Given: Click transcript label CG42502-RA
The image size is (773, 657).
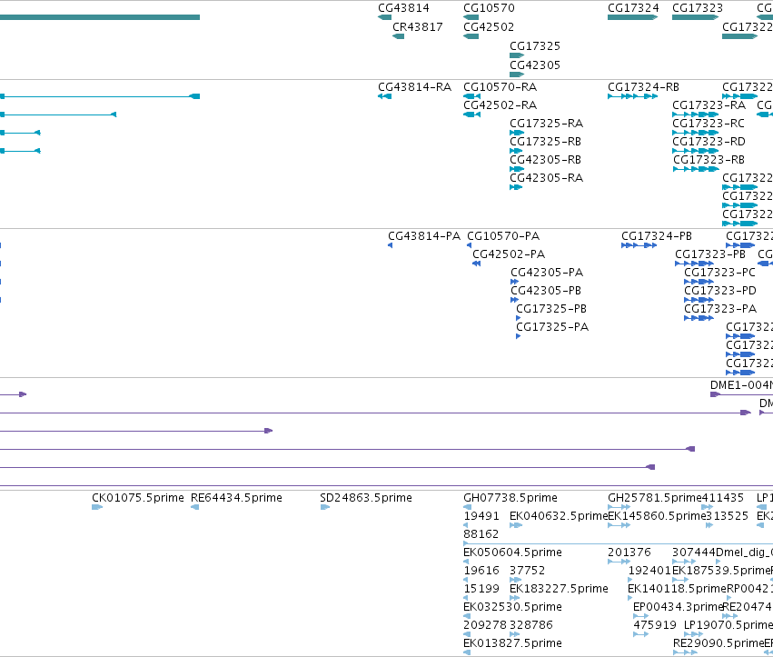Looking at the screenshot, I should pyautogui.click(x=500, y=105).
